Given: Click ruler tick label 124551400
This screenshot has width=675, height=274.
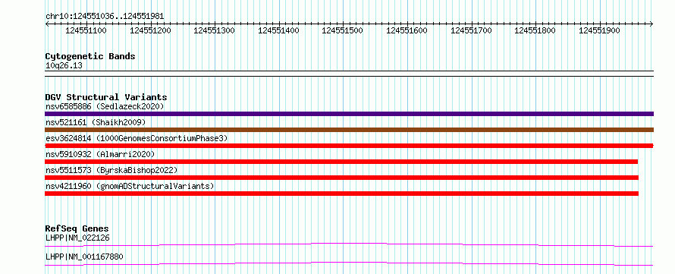Looking at the screenshot, I should coord(278,30).
